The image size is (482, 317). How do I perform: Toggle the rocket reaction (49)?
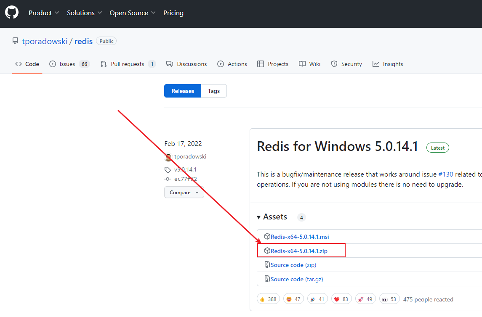pos(365,299)
